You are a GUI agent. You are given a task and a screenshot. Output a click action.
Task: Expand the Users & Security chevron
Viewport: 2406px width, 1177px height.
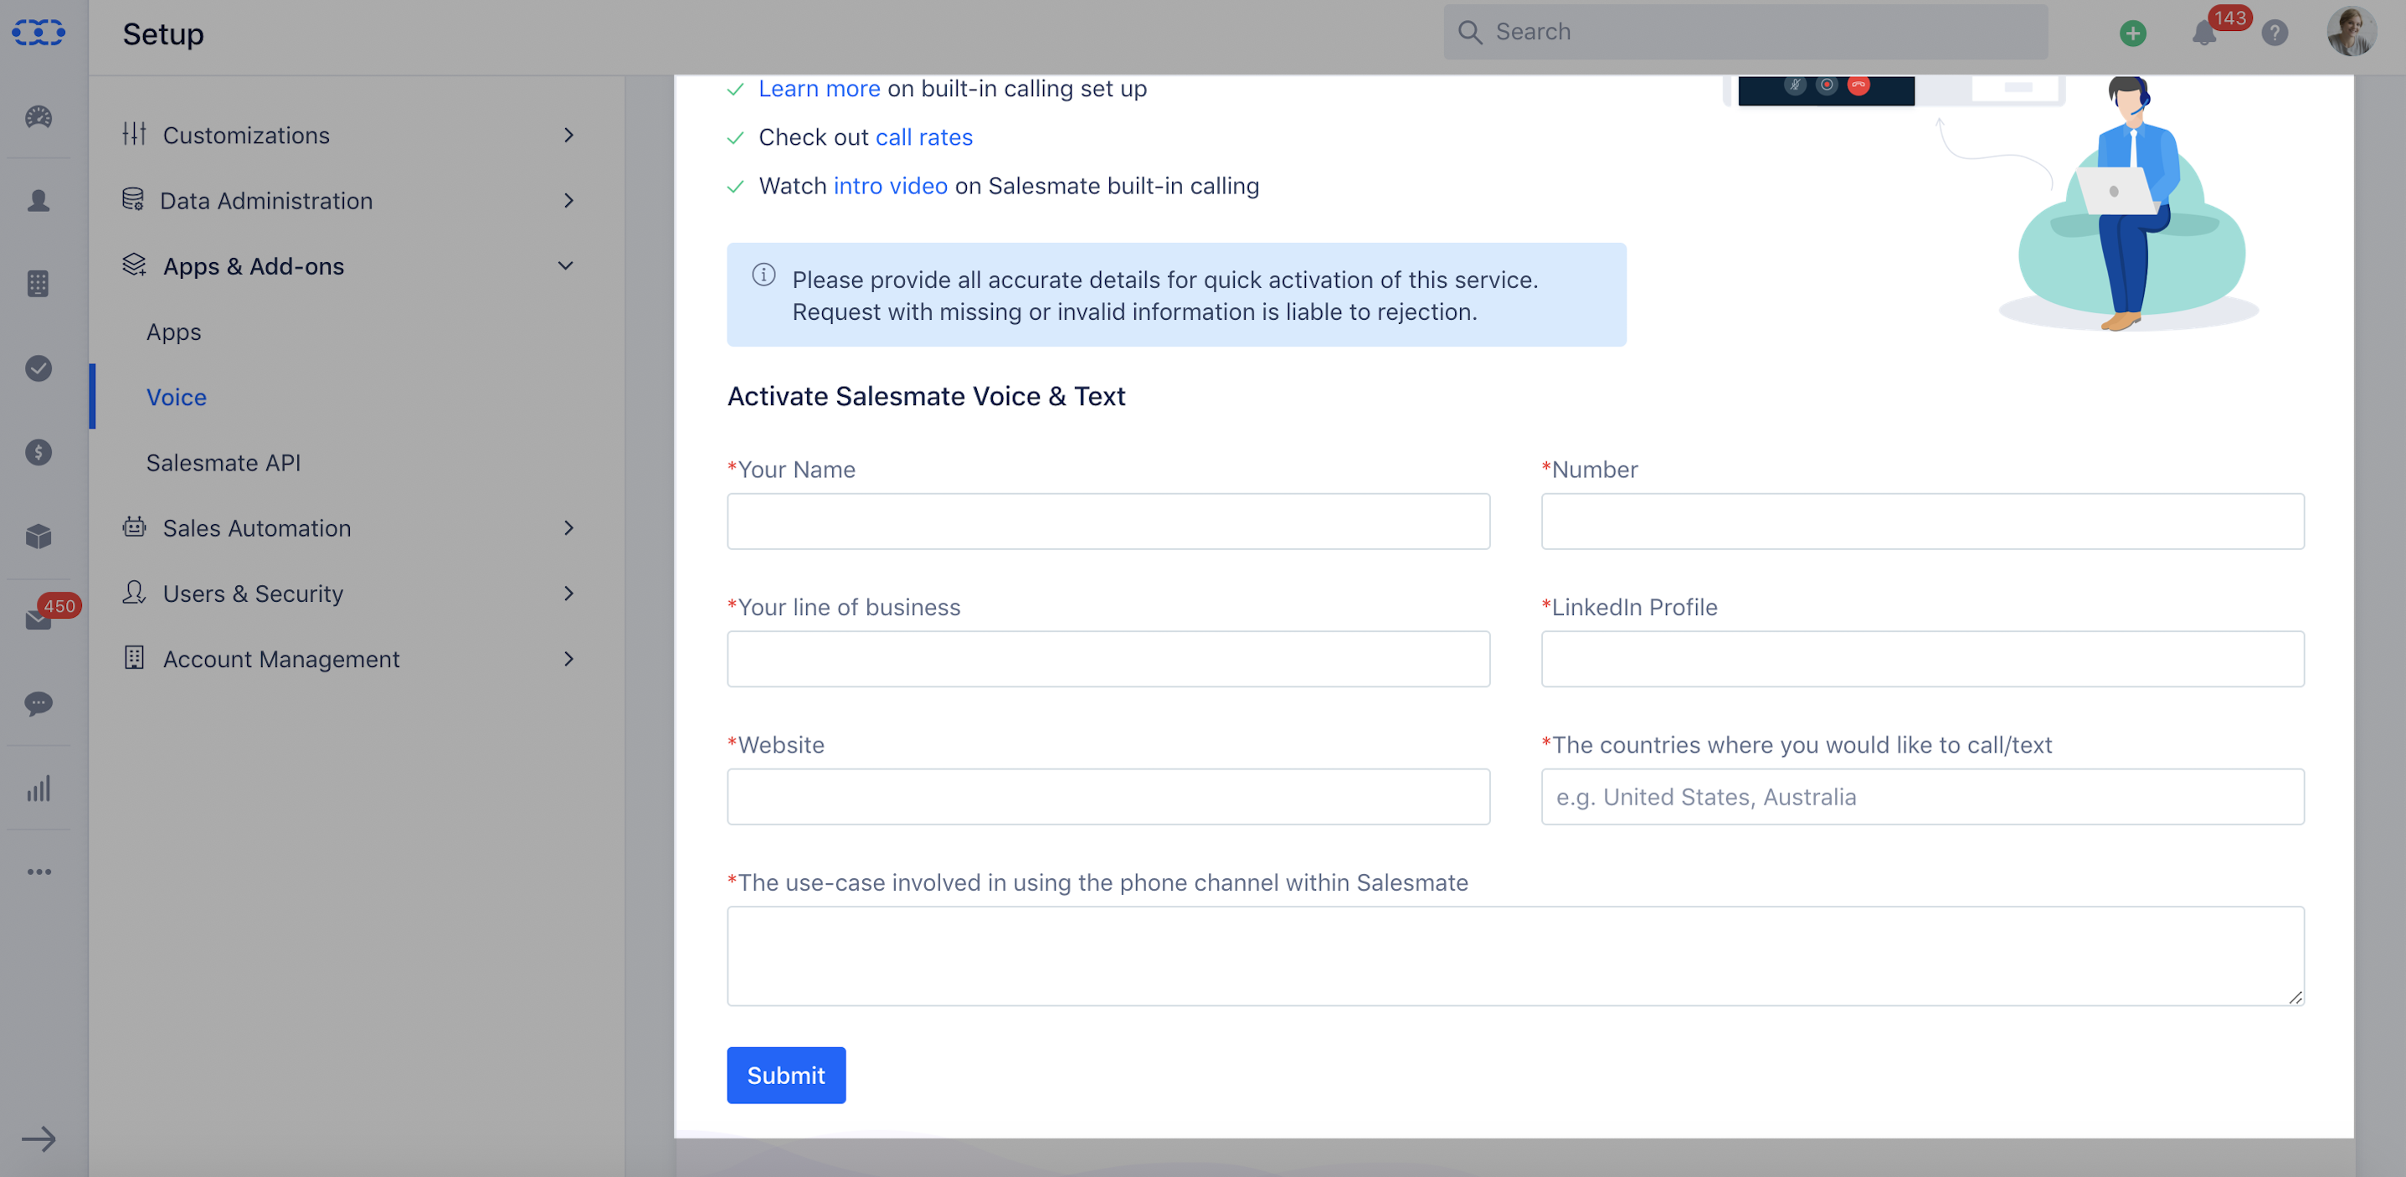click(x=568, y=594)
